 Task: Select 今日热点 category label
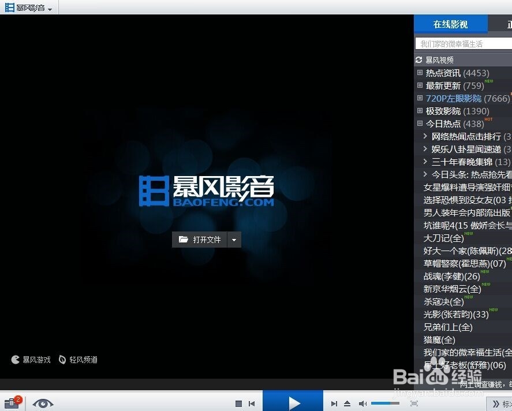[x=443, y=124]
